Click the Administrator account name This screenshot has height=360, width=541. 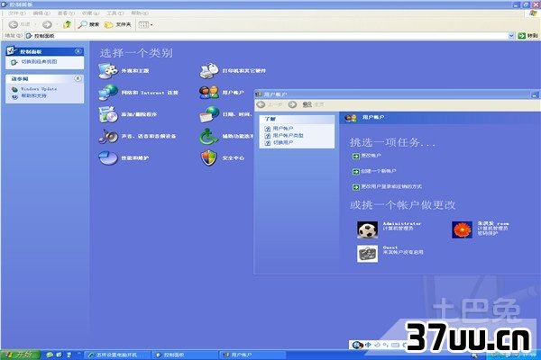402,223
